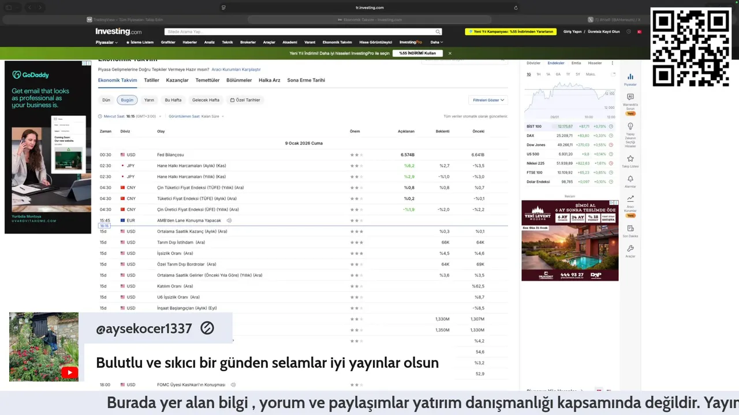Click browser reload icon
This screenshot has width=739, height=415.
point(516,7)
